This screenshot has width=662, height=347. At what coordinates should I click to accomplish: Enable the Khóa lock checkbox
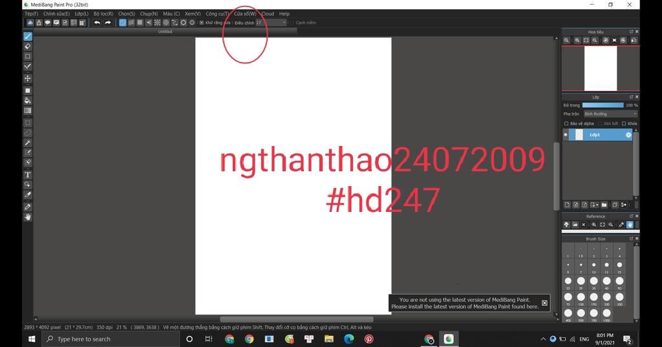point(624,123)
